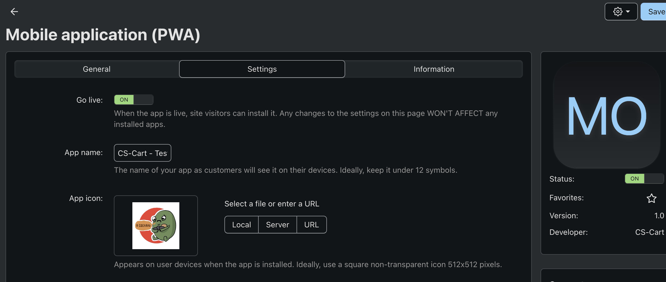Focus the App name text field
Viewport: 666px width, 282px height.
142,153
